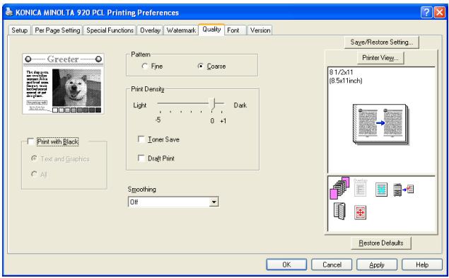This screenshot has width=449, height=278.
Task: Click the two-page layout preview image
Action: click(x=381, y=124)
